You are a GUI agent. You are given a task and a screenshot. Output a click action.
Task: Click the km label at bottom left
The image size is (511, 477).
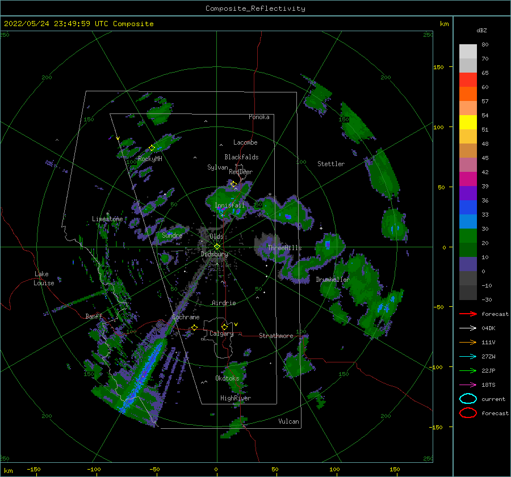click(x=9, y=471)
